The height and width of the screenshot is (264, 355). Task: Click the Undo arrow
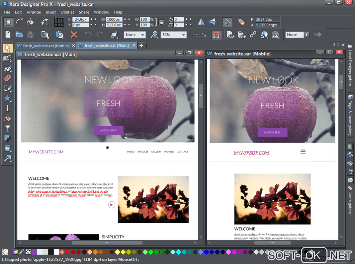[88, 35]
